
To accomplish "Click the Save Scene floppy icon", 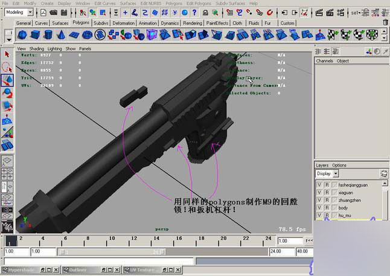I will click(64, 13).
